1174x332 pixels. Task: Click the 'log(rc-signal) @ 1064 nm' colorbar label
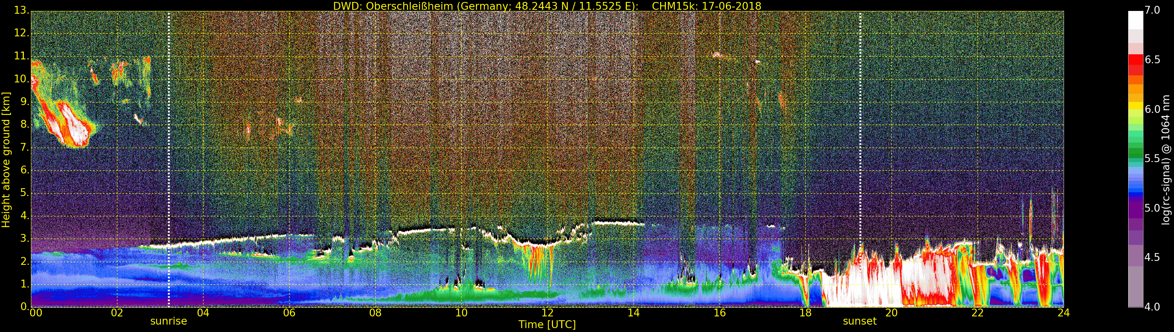pos(1166,160)
